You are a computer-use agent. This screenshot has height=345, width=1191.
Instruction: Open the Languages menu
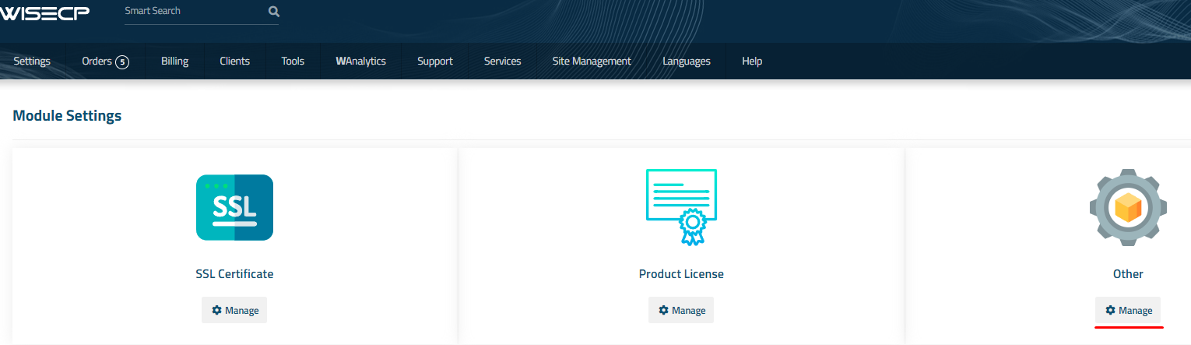click(x=687, y=61)
